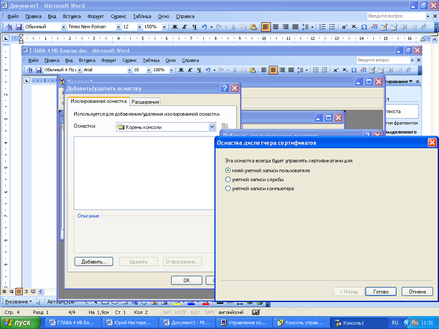Expand the Times New Roman font dropdown
This screenshot has width=439, height=329.
(118, 27)
